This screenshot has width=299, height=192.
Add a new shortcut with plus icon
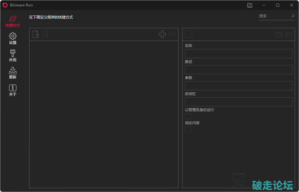click(162, 34)
